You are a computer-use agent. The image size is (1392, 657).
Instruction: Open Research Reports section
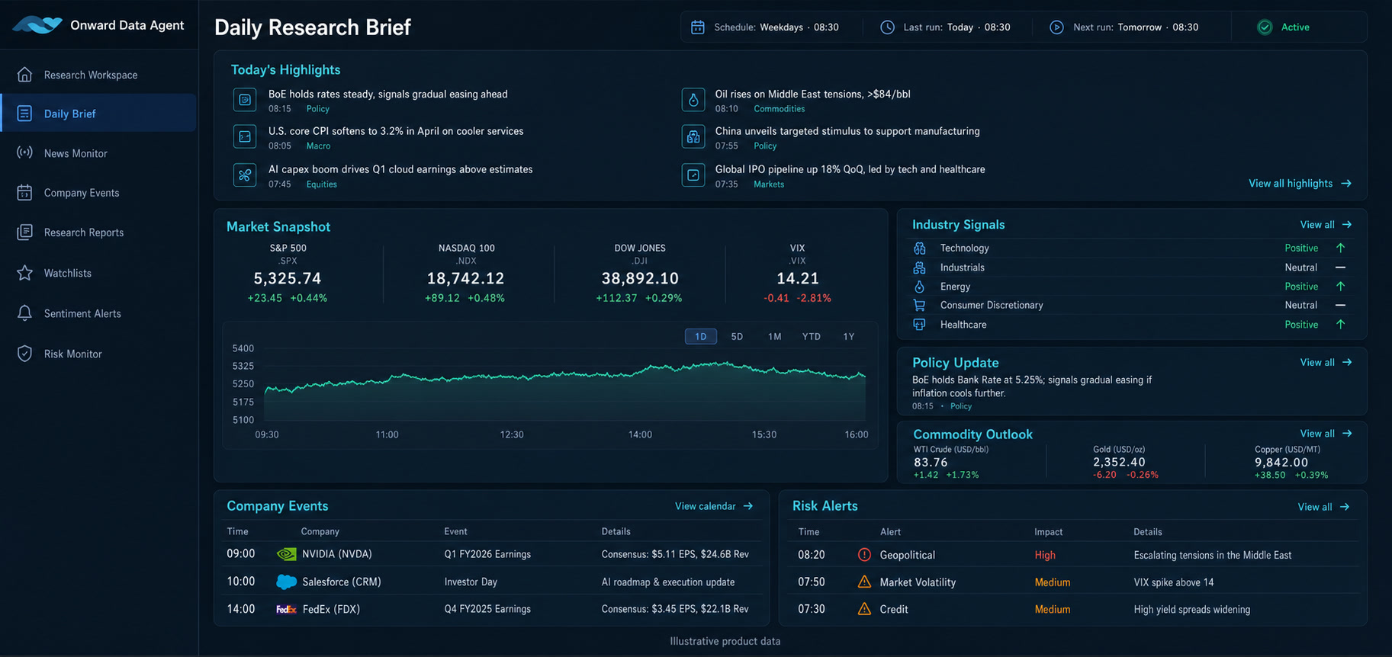[98, 232]
